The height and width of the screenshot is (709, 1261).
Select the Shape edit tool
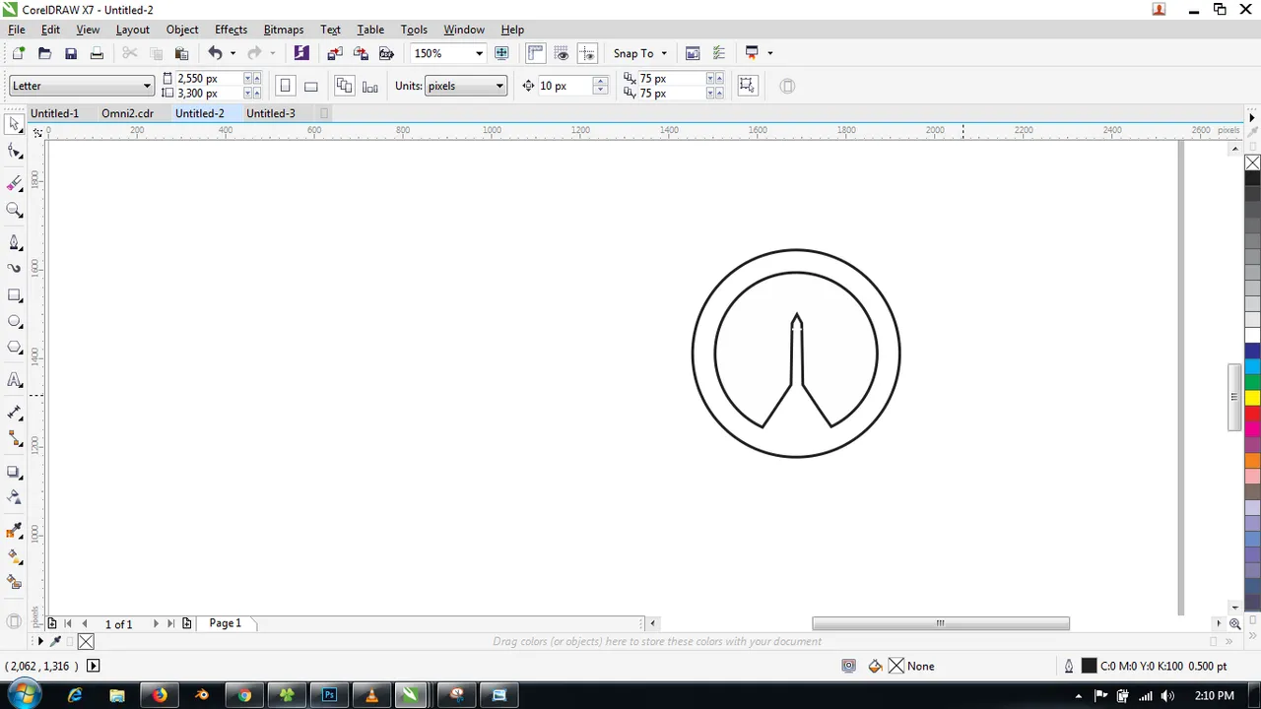pyautogui.click(x=15, y=152)
